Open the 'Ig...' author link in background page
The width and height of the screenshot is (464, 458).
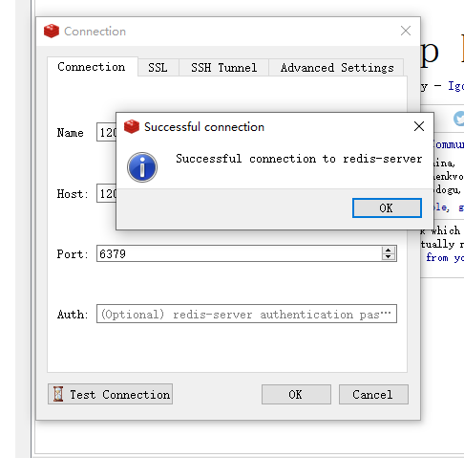coord(455,86)
